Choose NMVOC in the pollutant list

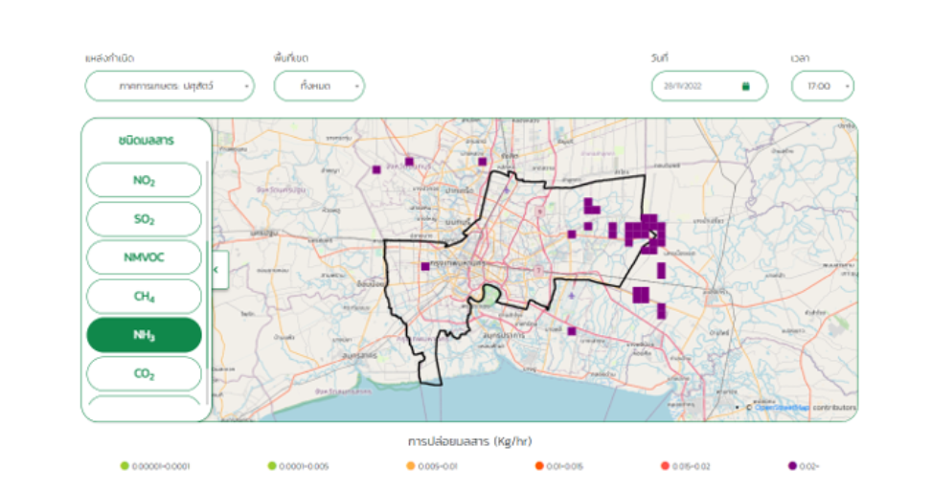pyautogui.click(x=144, y=257)
